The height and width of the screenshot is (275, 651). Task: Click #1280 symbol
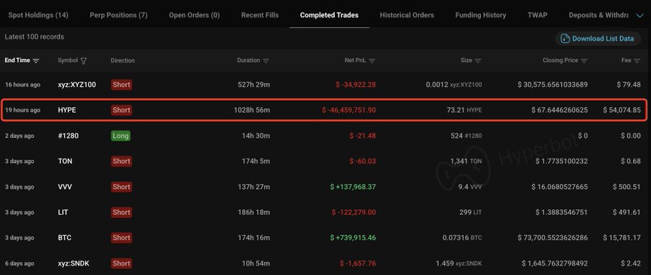point(68,136)
